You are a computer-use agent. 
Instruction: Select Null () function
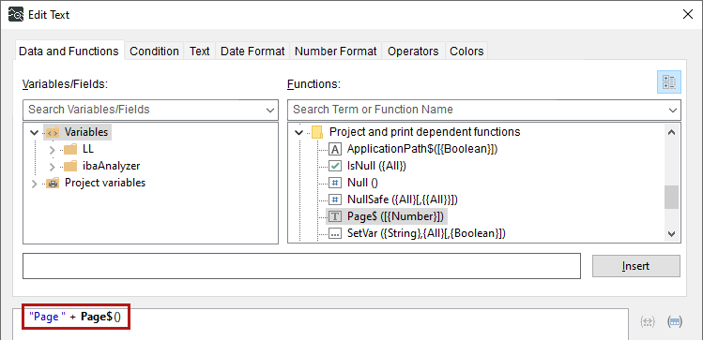tap(363, 183)
